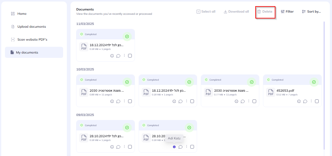
Task: Tick the checkbox on 452653.pdf card
Action: [x=317, y=101]
